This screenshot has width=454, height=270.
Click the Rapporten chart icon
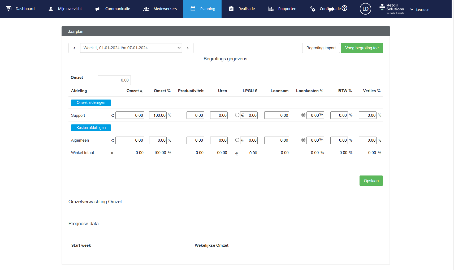[271, 9]
